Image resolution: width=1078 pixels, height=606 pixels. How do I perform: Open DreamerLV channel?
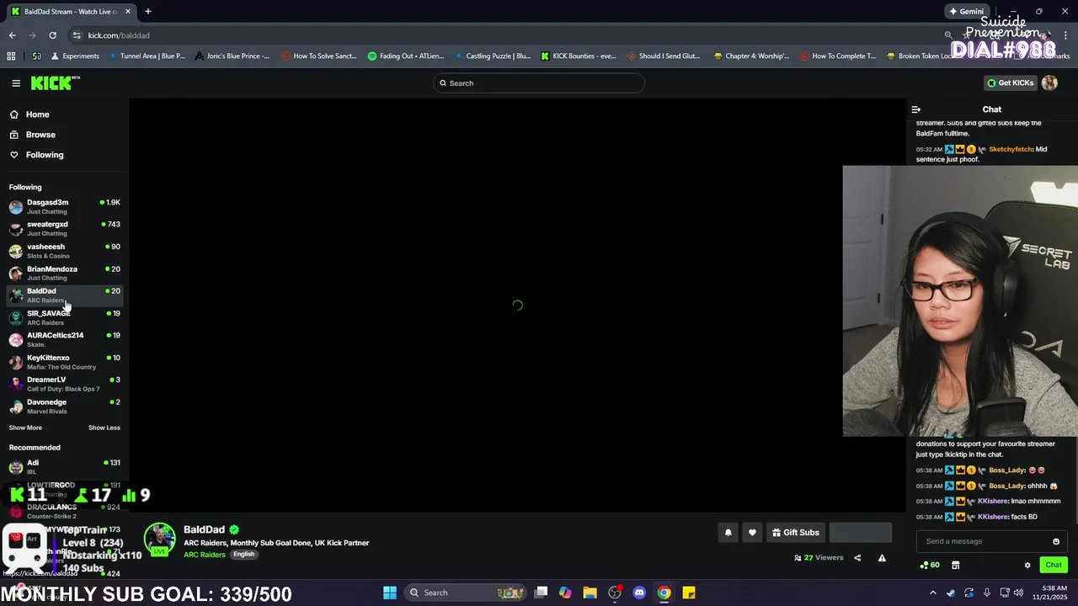(x=64, y=384)
